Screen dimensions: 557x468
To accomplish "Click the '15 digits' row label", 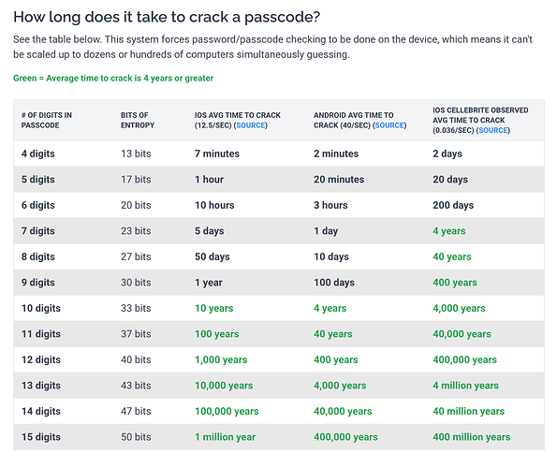I will pos(41,437).
